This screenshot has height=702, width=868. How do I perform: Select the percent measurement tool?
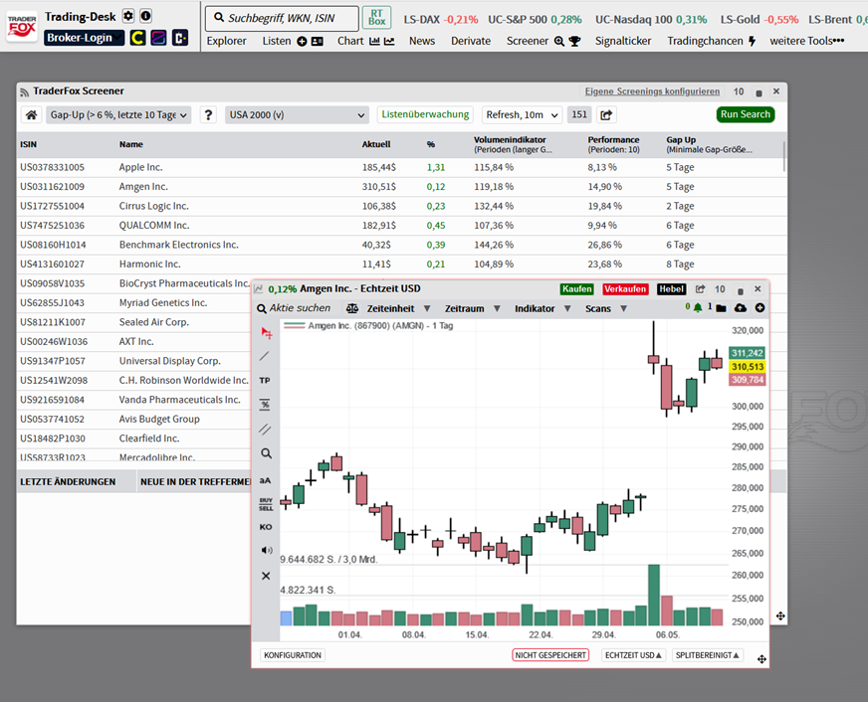[x=265, y=405]
